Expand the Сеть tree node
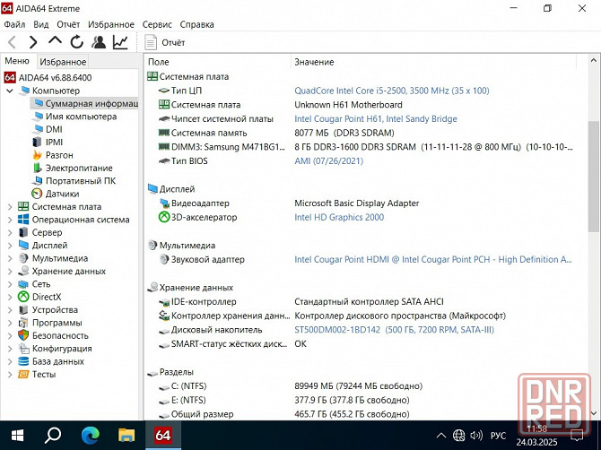601x450 pixels. pos(10,284)
